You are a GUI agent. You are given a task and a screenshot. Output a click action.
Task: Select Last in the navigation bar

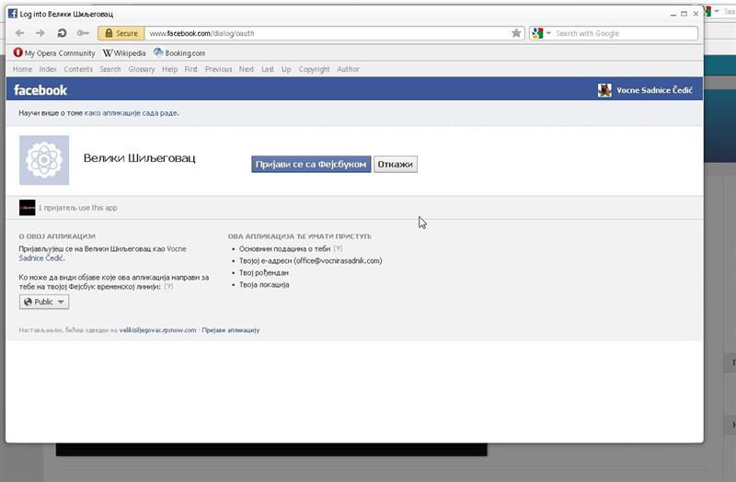[x=268, y=69]
